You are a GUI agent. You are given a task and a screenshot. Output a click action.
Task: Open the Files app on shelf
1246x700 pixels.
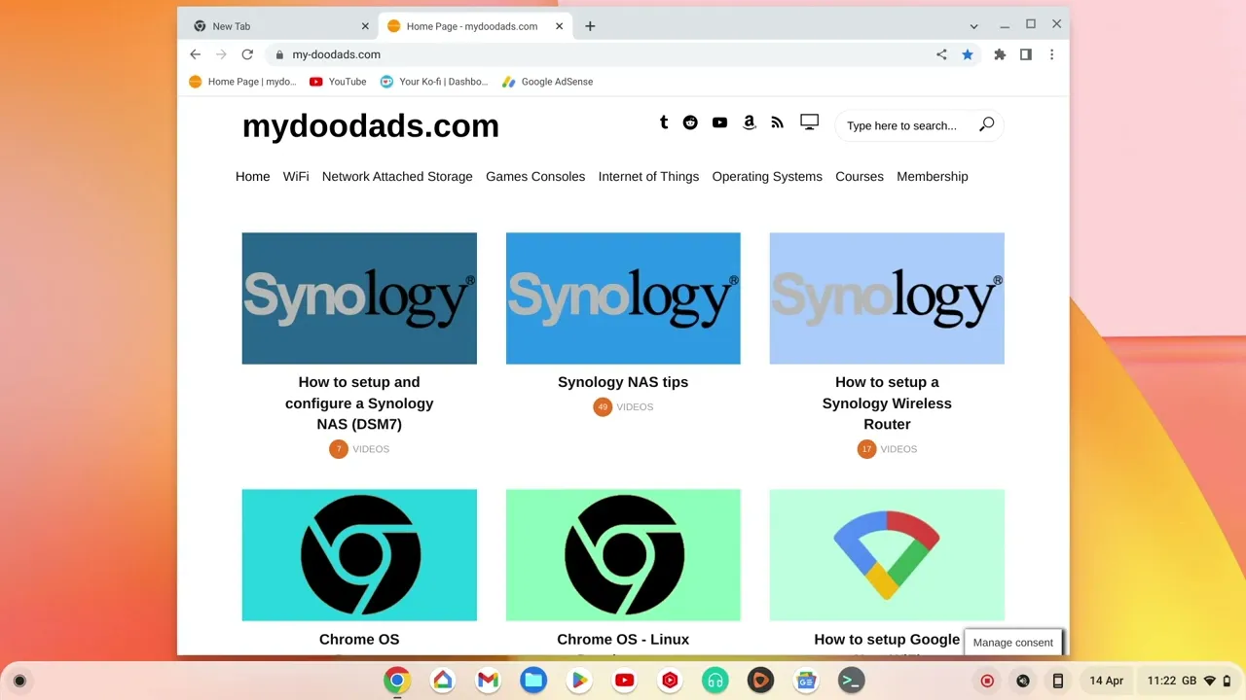pyautogui.click(x=533, y=681)
